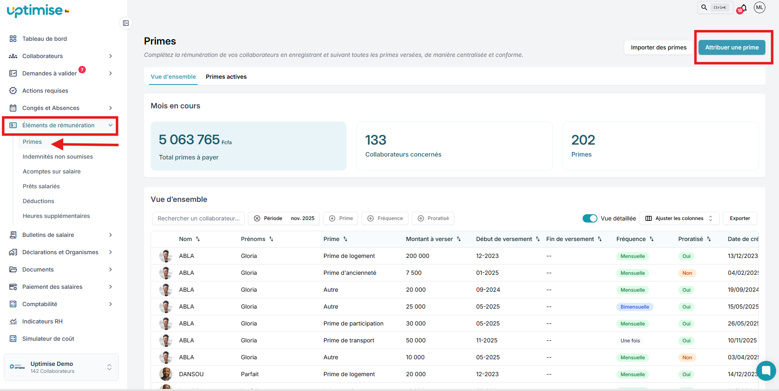Image resolution: width=779 pixels, height=391 pixels.
Task: Collapse the sidebar panel icon
Action: (126, 23)
